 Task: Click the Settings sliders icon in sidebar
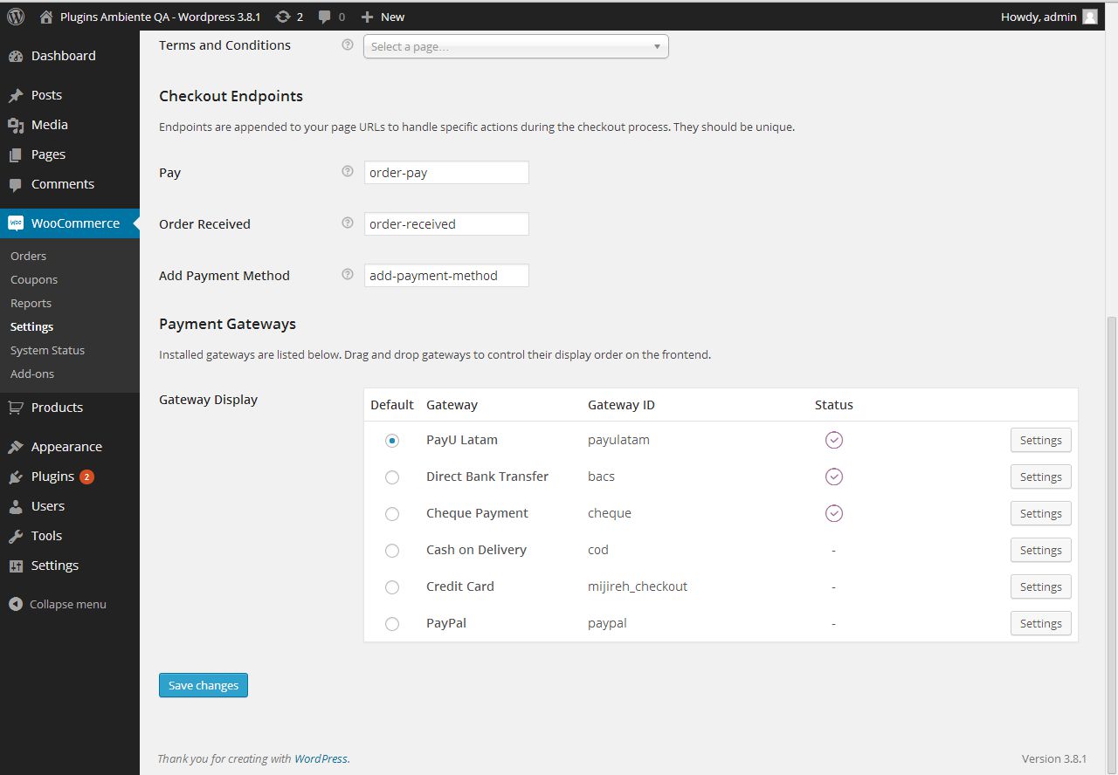click(x=16, y=566)
